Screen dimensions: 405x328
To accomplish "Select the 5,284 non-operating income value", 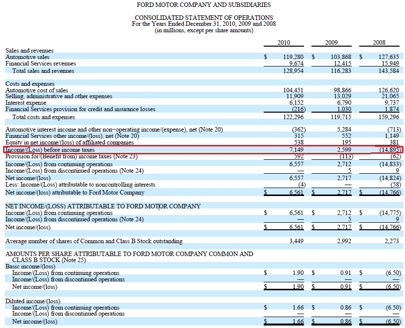I will tap(344, 130).
